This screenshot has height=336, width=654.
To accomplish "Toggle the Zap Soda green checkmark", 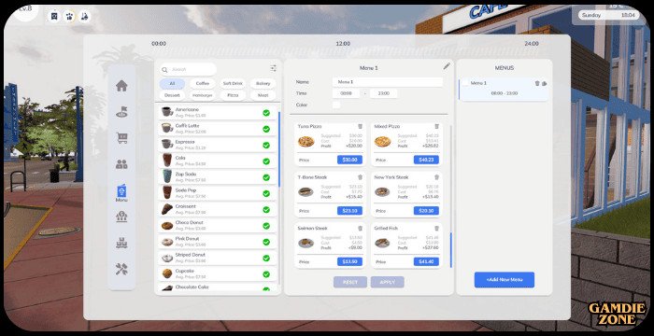I will pos(266,177).
